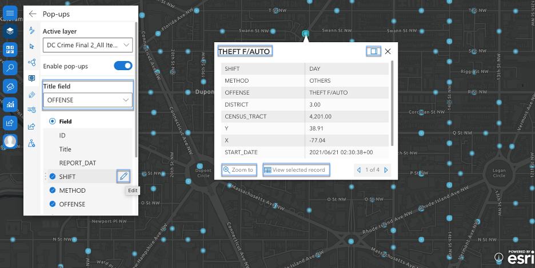Uncheck the METHOD field

click(53, 190)
